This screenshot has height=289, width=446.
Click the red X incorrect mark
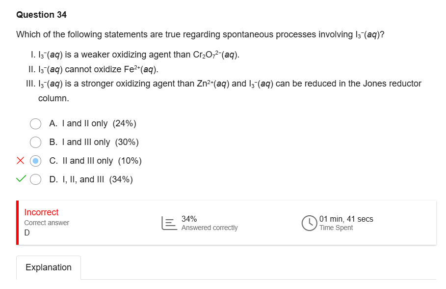click(20, 161)
